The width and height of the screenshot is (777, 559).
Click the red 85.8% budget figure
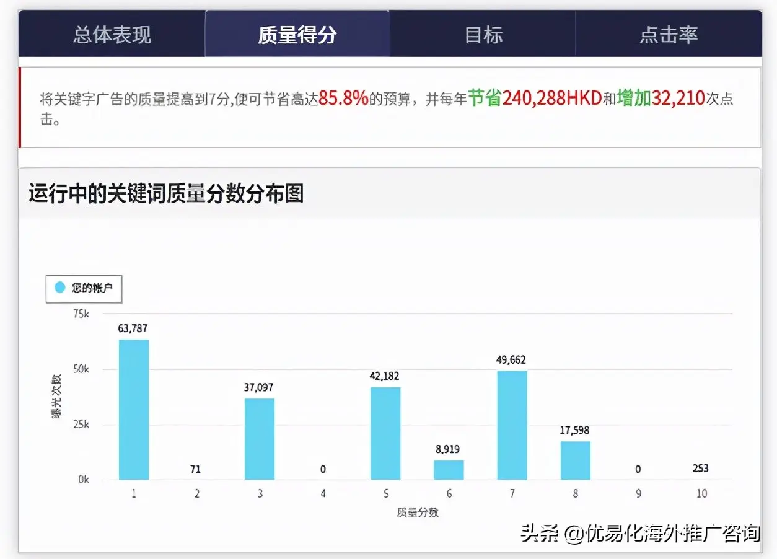pos(343,99)
